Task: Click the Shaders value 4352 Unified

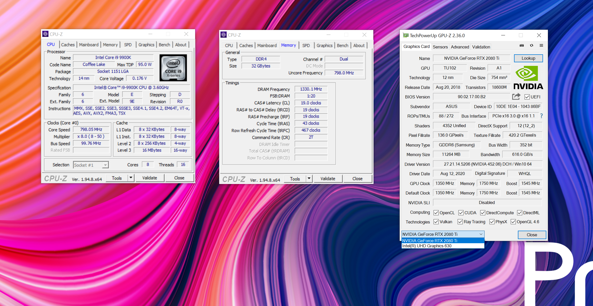Action: pos(454,126)
